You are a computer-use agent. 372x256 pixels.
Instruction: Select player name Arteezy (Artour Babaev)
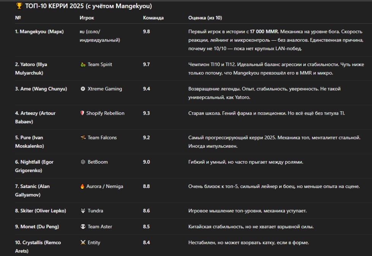click(x=35, y=117)
